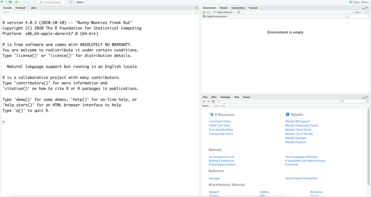Open the Import Dataset dropdown

(224, 12)
